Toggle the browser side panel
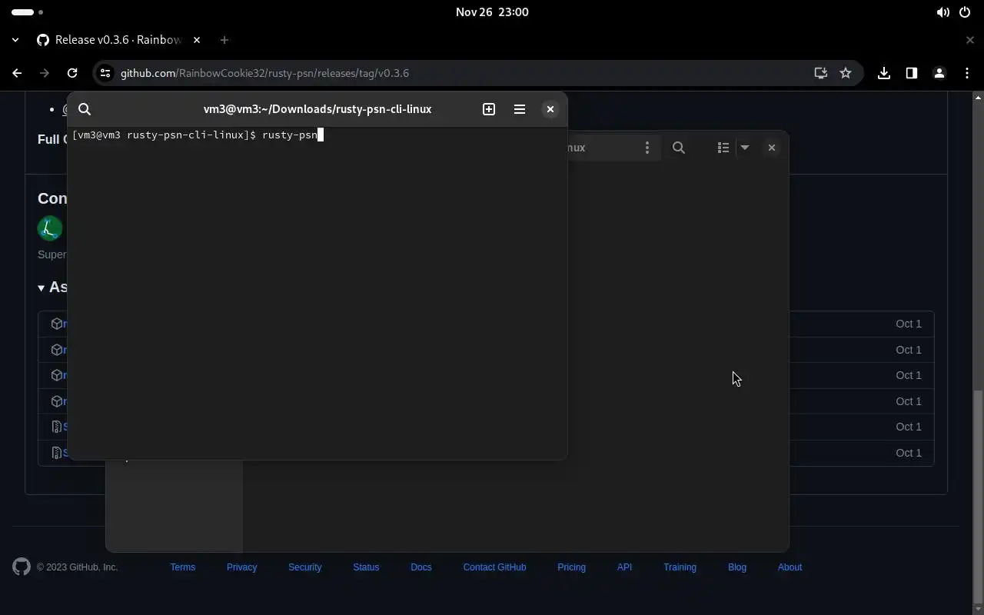984x615 pixels. point(912,73)
